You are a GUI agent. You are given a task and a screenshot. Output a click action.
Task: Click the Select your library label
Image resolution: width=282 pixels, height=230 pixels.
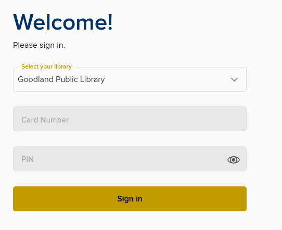pos(46,66)
